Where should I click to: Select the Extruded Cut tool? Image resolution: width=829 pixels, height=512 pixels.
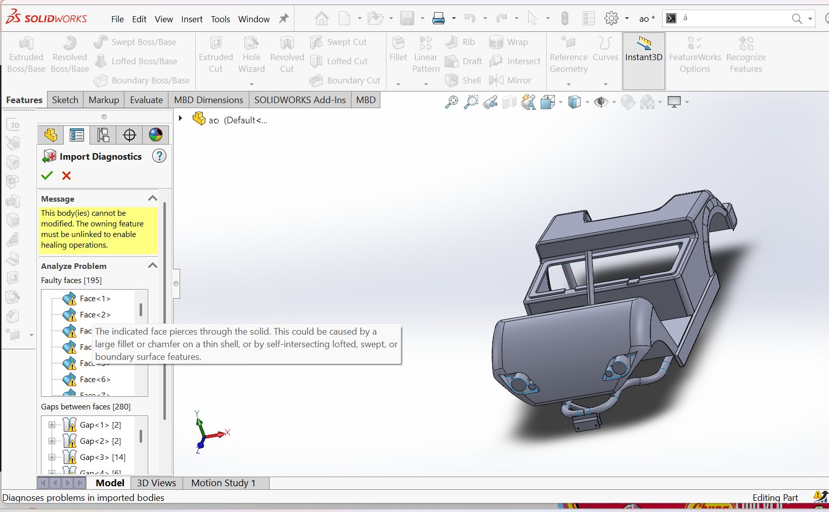[x=216, y=55]
